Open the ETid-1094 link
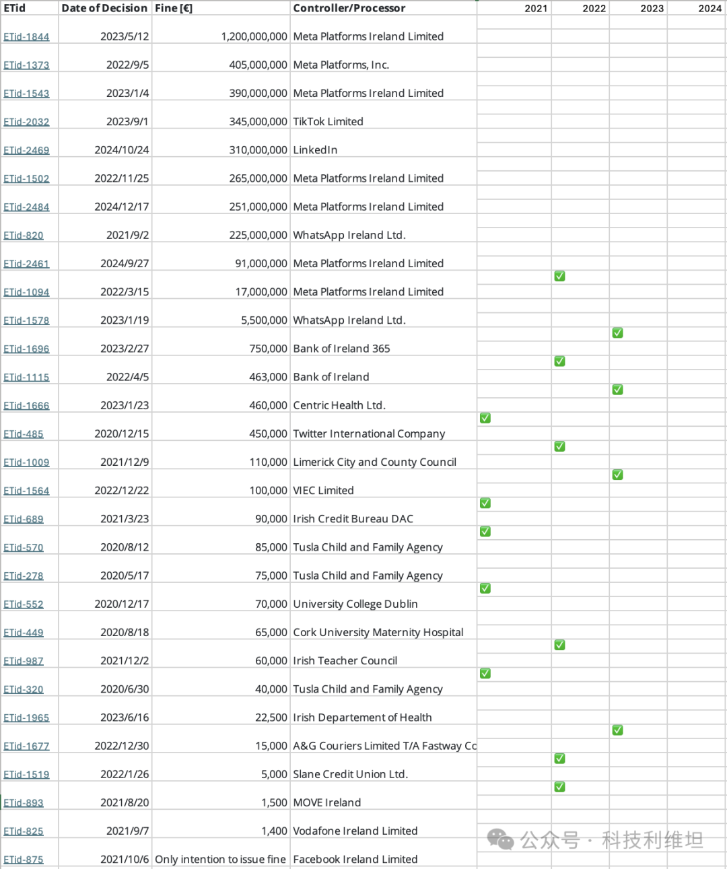Image resolution: width=727 pixels, height=869 pixels. pos(26,291)
